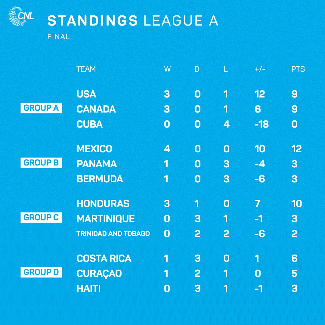Image resolution: width=325 pixels, height=325 pixels.
Task: Click the GROUP D label badge
Action: click(x=41, y=272)
